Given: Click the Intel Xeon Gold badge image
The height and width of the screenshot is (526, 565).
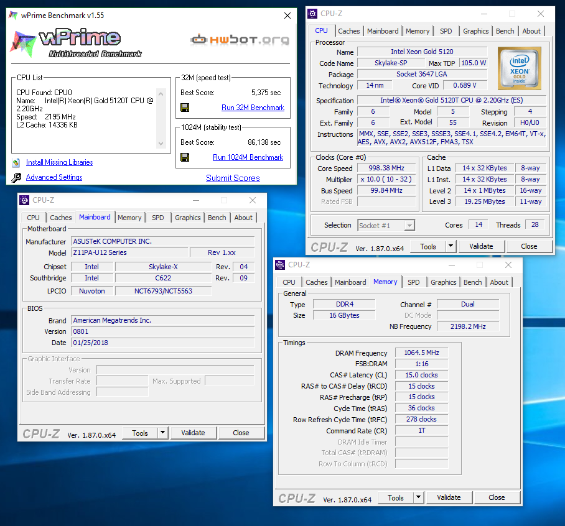Looking at the screenshot, I should (x=519, y=68).
